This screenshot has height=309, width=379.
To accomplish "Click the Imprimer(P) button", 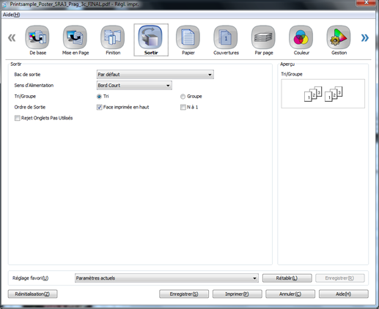I will click(x=237, y=294).
